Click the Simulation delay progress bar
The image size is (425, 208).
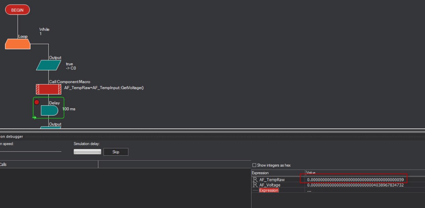(87, 152)
